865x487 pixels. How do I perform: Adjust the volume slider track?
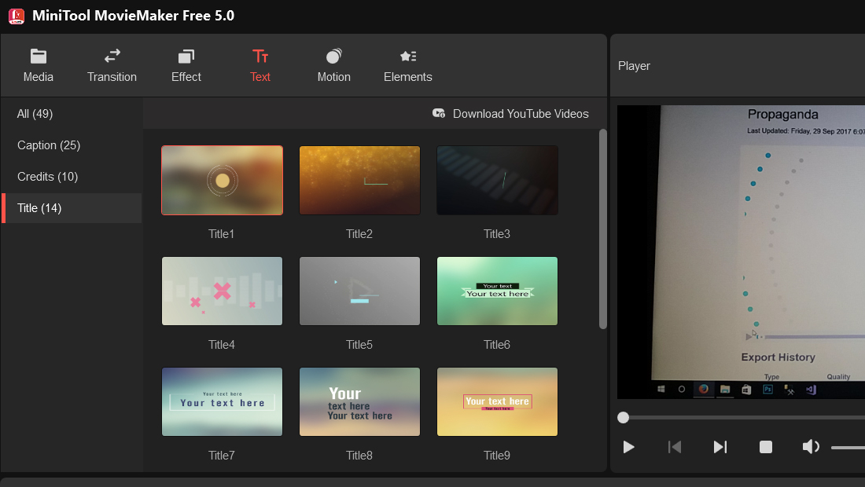point(848,448)
